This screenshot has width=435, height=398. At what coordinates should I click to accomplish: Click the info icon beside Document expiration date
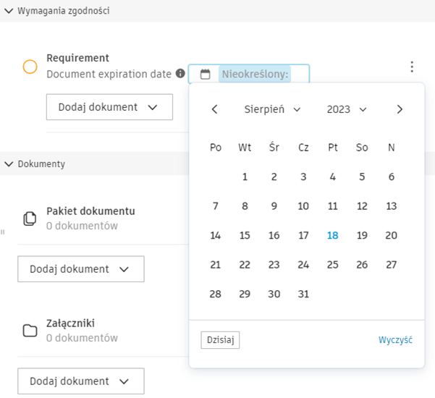(x=180, y=74)
